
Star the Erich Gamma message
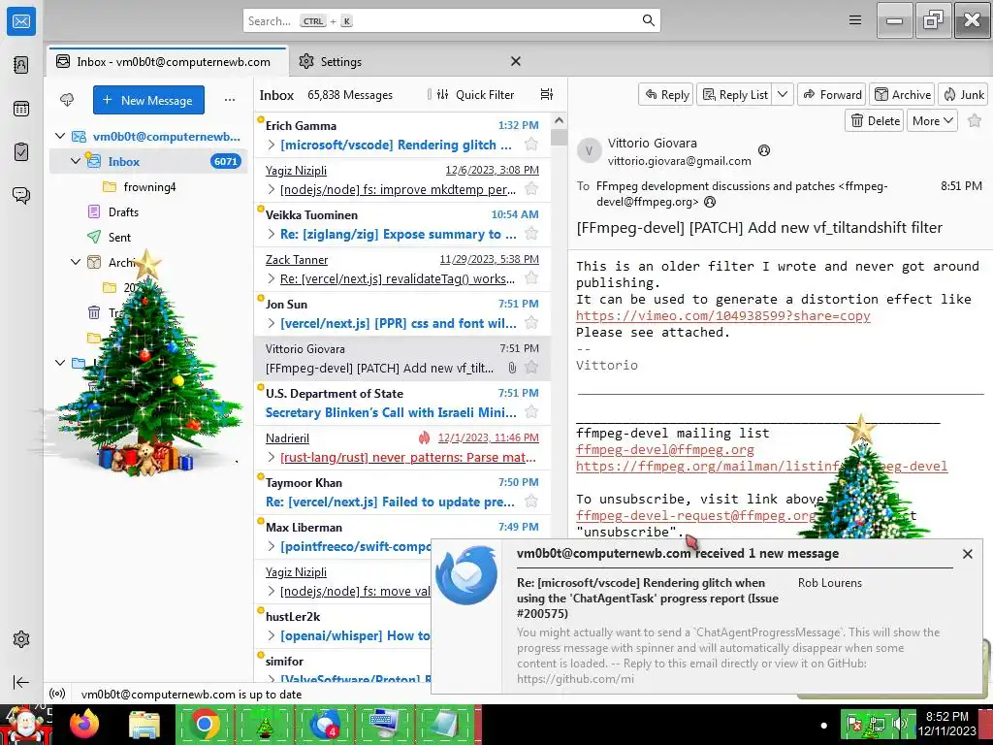(x=531, y=145)
